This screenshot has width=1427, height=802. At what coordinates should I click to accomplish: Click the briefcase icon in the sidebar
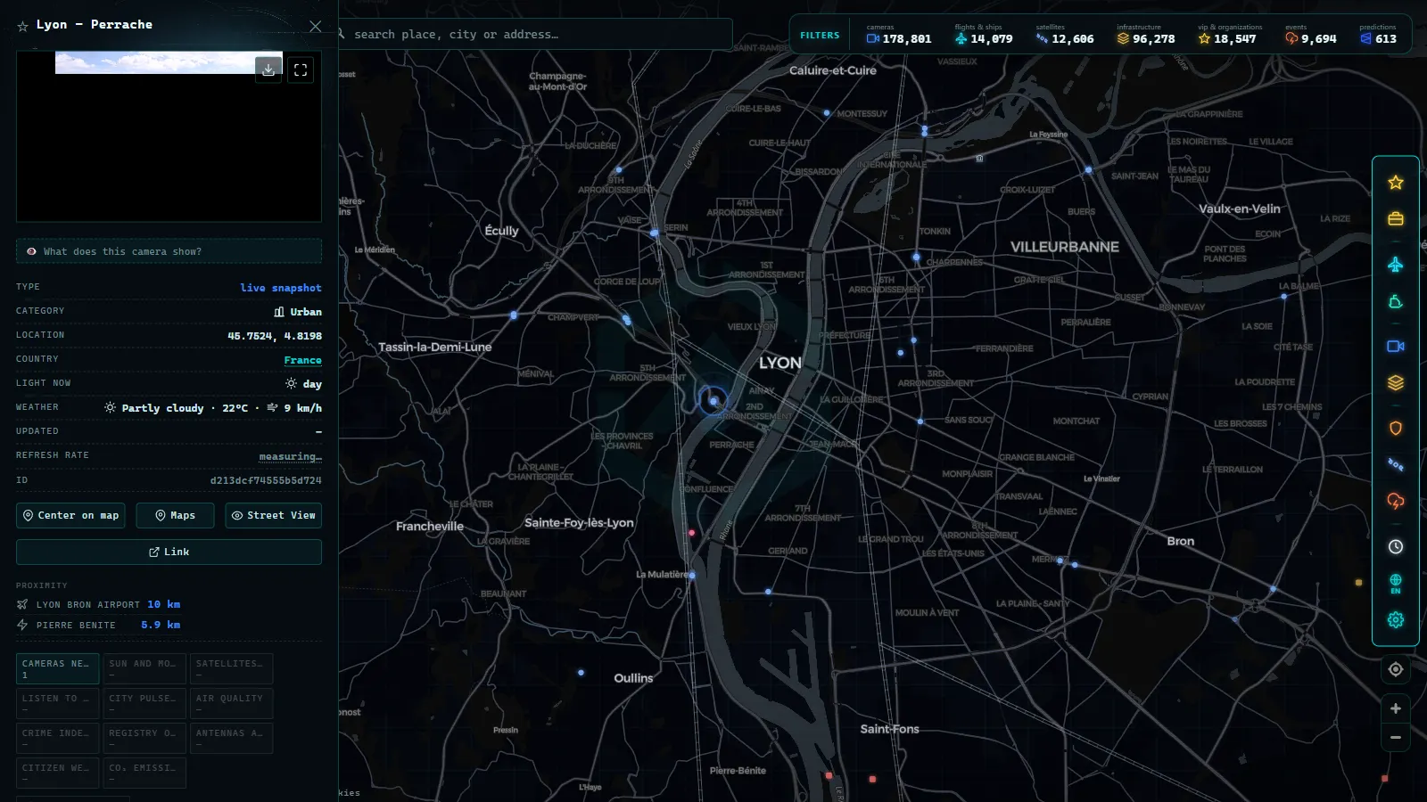pos(1396,218)
